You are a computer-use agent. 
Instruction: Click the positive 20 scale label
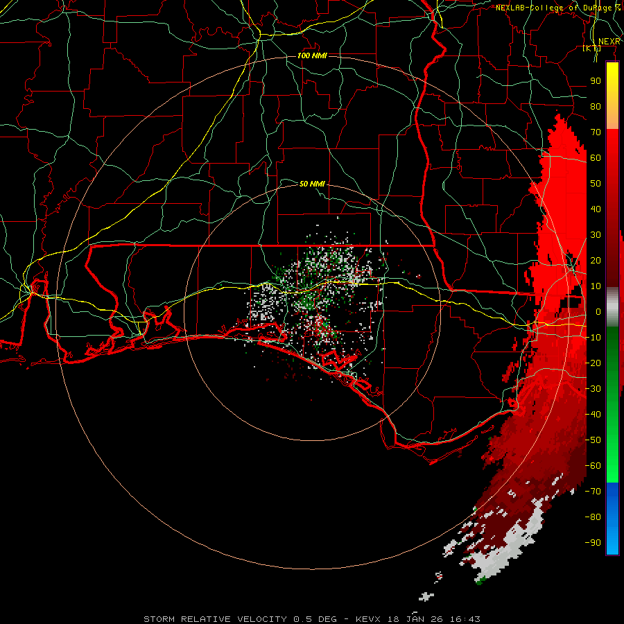click(596, 260)
